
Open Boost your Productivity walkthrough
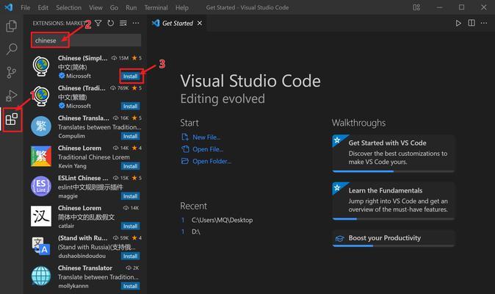(394, 238)
